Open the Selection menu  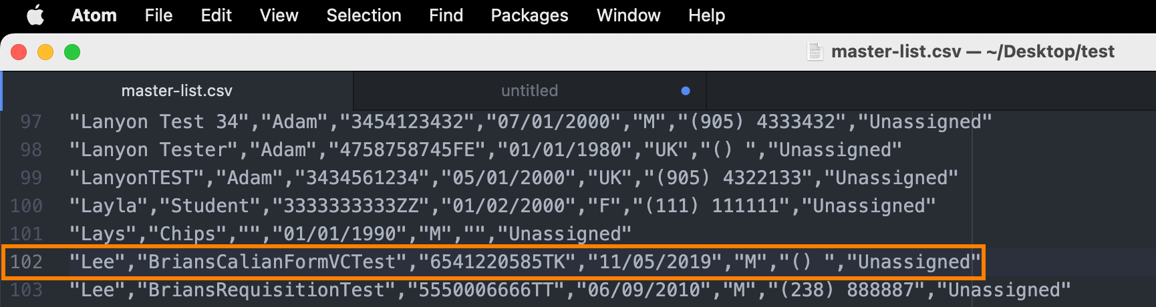(x=364, y=15)
